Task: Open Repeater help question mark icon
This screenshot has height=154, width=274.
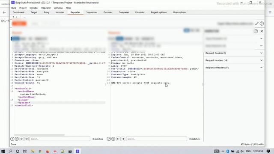Action: tap(262, 24)
